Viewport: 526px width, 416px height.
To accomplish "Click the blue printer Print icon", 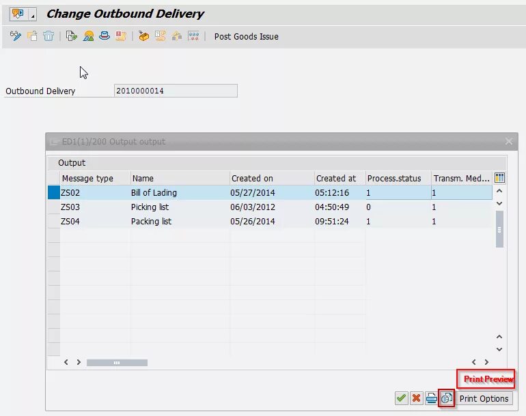I will pos(432,398).
